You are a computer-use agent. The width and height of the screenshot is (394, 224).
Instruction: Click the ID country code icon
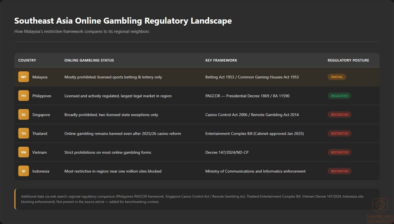24,171
